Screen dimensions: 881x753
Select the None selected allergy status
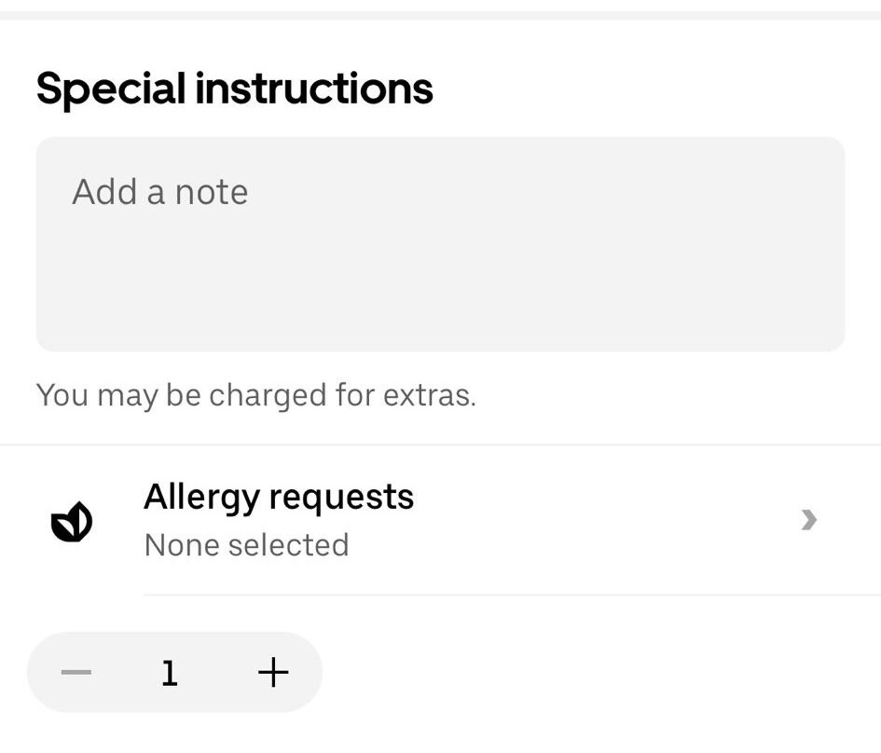[x=246, y=545]
